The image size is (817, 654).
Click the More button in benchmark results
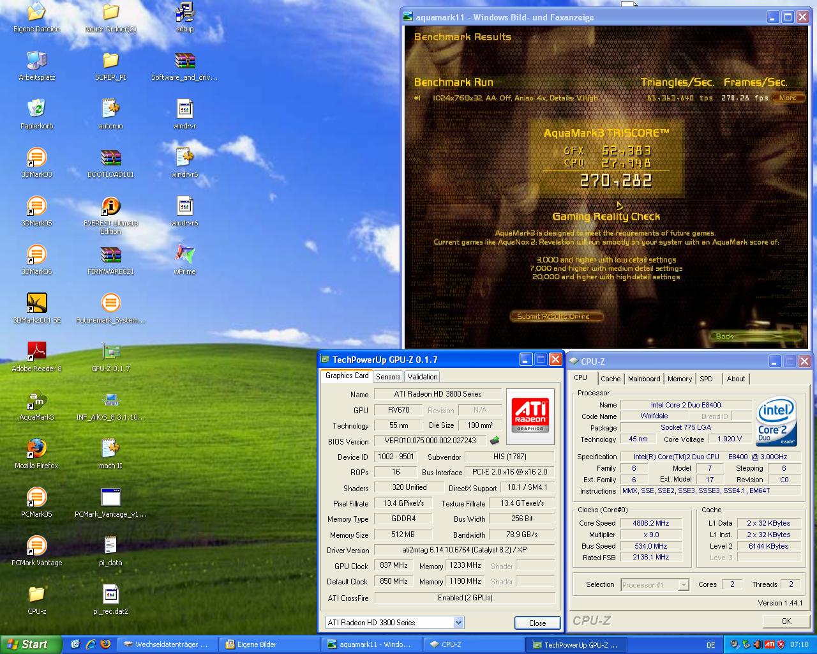click(788, 98)
